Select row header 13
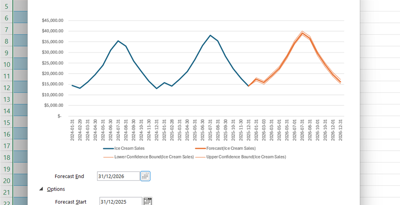Viewport: 400px width, 205px height. click(x=6, y=99)
